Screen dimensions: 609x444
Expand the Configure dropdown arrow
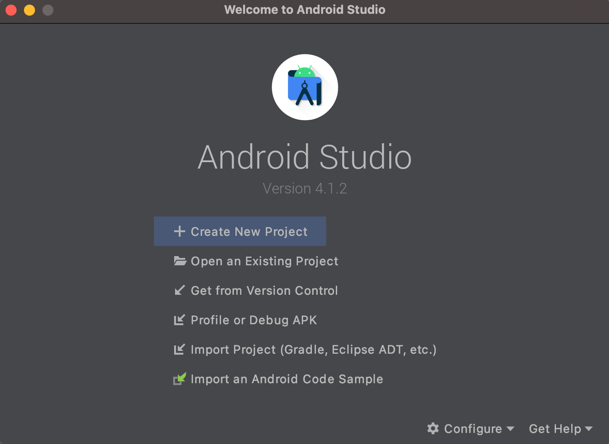click(x=510, y=429)
